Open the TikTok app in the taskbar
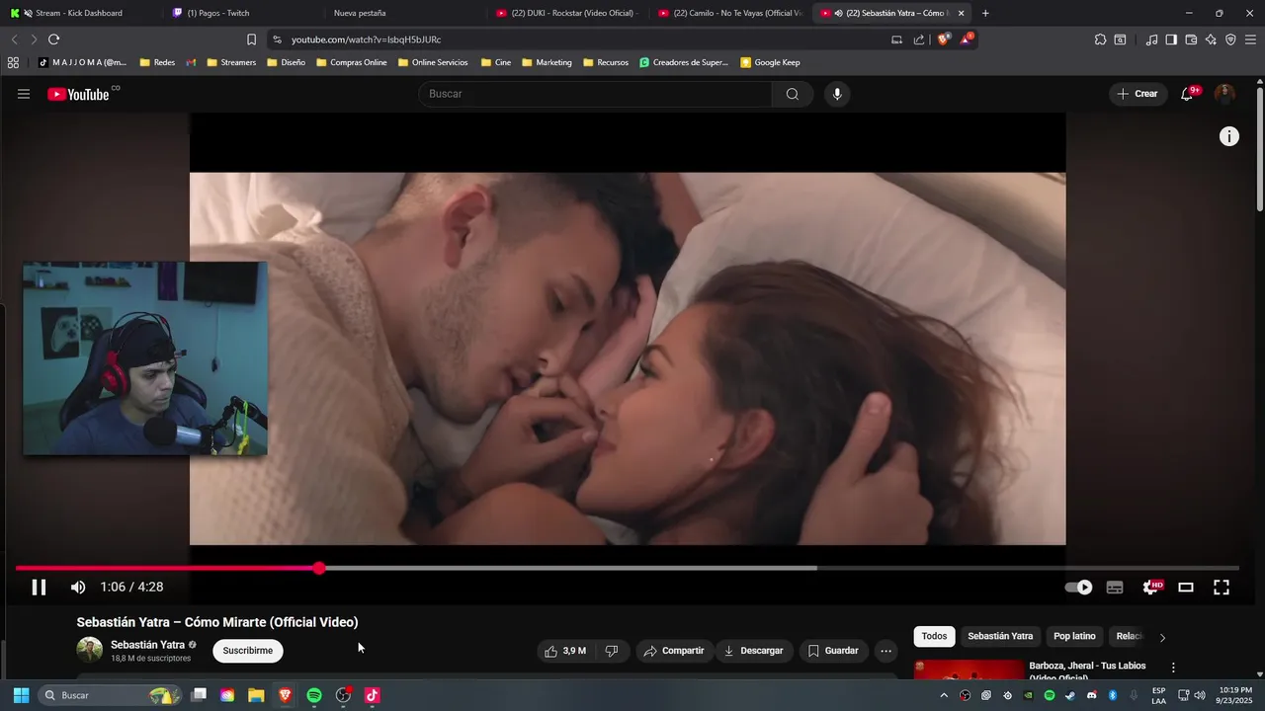This screenshot has width=1265, height=711. [x=372, y=695]
